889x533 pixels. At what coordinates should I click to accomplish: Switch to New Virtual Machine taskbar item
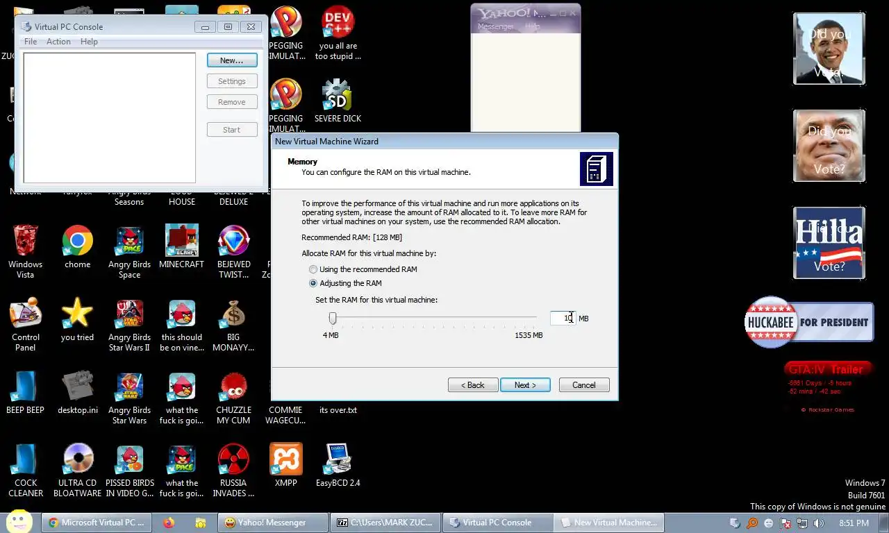(608, 523)
